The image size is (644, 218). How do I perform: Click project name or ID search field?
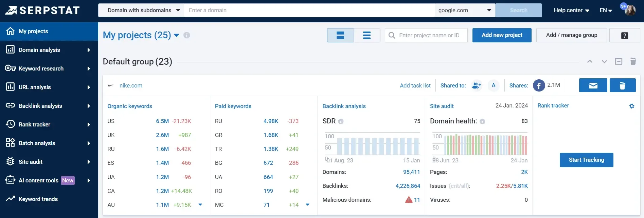(x=426, y=35)
